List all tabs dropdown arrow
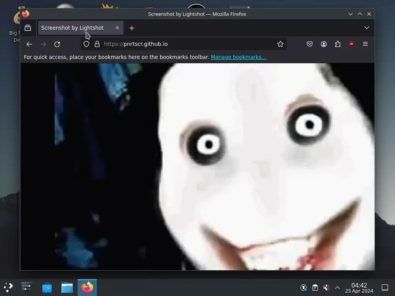Image resolution: width=395 pixels, height=296 pixels. point(367,28)
